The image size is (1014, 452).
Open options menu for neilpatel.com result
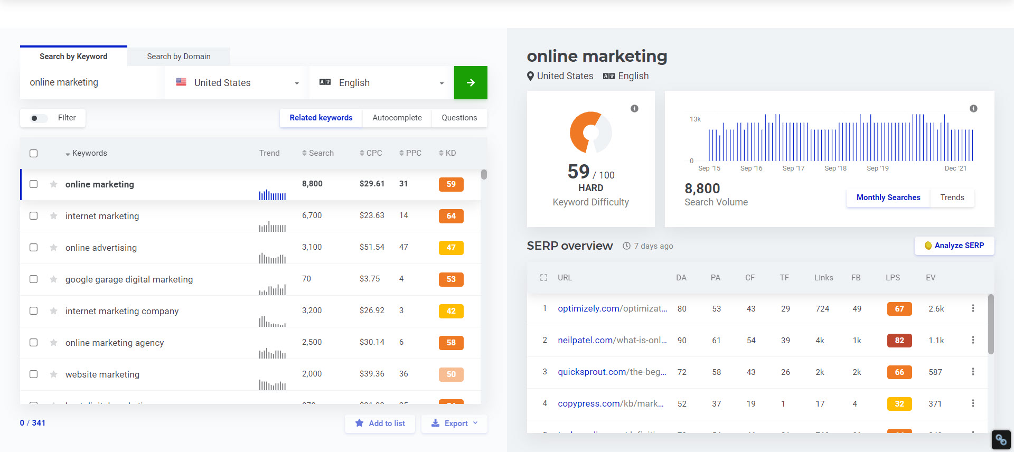(x=972, y=340)
